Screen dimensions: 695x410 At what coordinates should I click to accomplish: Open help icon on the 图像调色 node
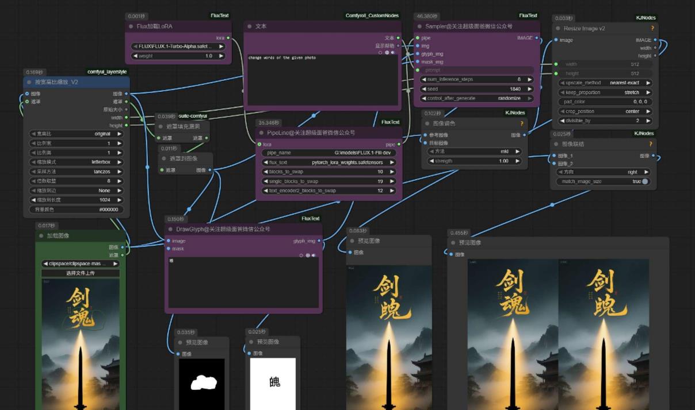click(522, 123)
